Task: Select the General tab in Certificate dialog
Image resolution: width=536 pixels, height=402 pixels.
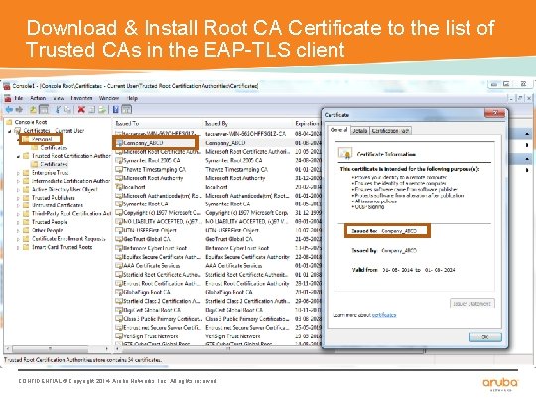Action: click(x=339, y=130)
